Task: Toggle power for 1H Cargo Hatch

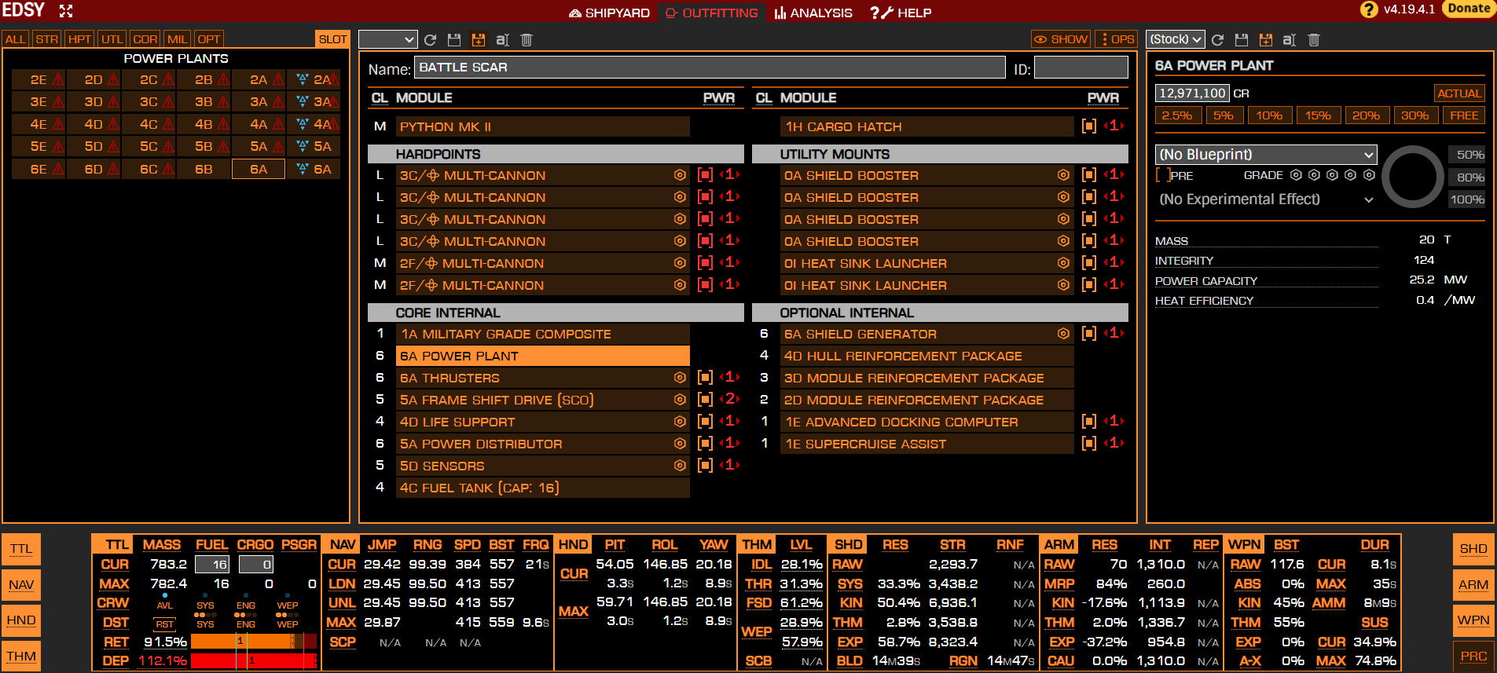Action: [x=1088, y=126]
